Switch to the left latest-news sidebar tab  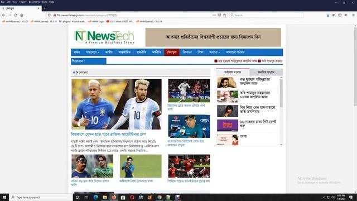pyautogui.click(x=233, y=72)
